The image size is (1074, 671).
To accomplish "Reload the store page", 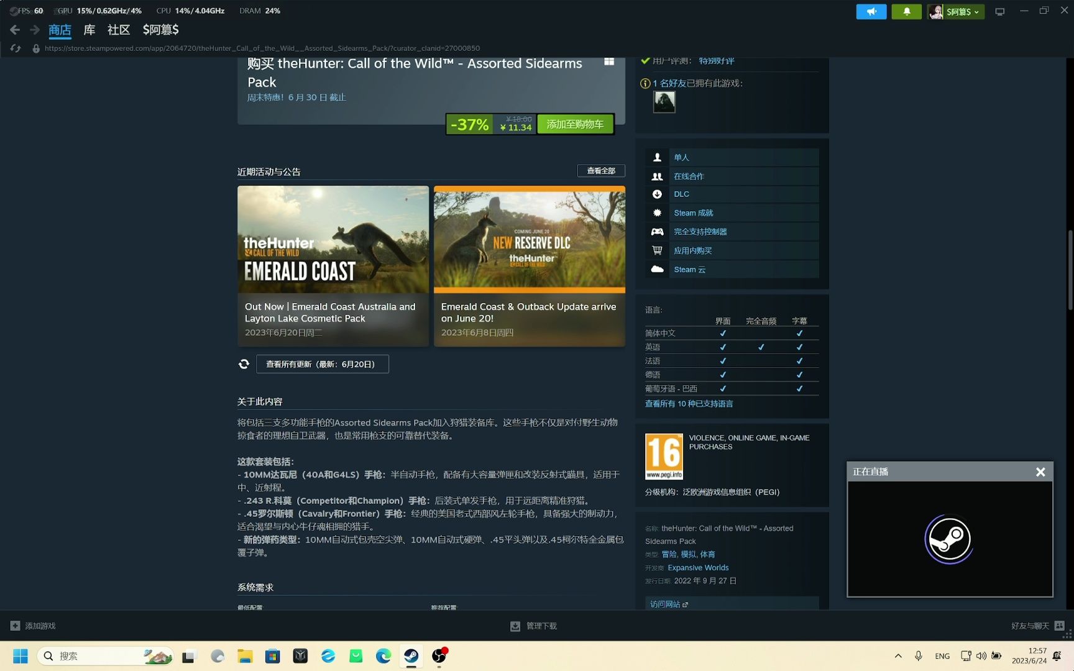I will click(x=16, y=48).
